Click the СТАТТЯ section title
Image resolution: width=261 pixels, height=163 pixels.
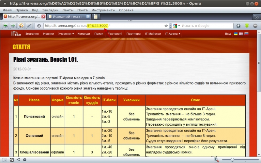pyautogui.click(x=21, y=47)
